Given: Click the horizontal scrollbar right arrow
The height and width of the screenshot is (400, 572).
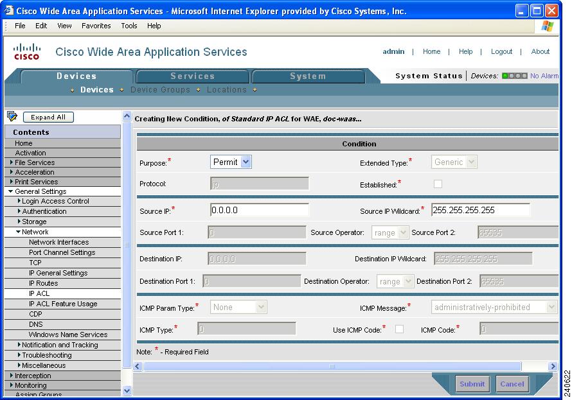Looking at the screenshot, I should 553,366.
